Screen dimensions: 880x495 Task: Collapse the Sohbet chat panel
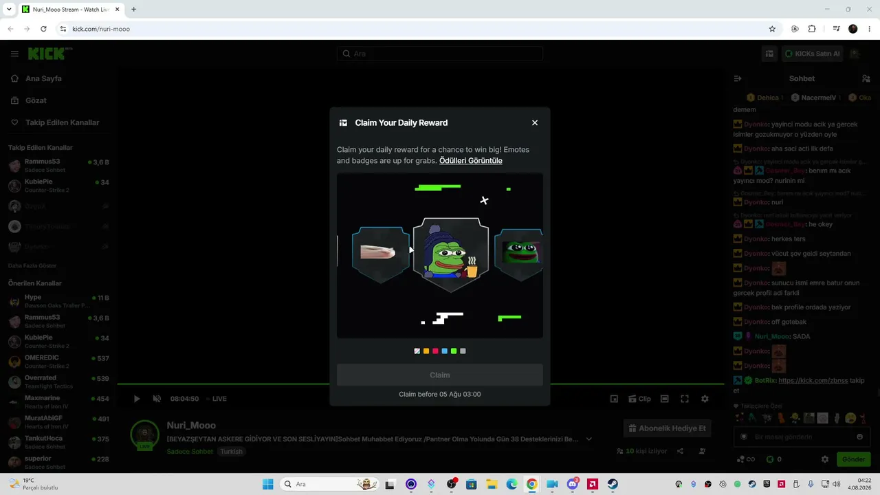[738, 78]
